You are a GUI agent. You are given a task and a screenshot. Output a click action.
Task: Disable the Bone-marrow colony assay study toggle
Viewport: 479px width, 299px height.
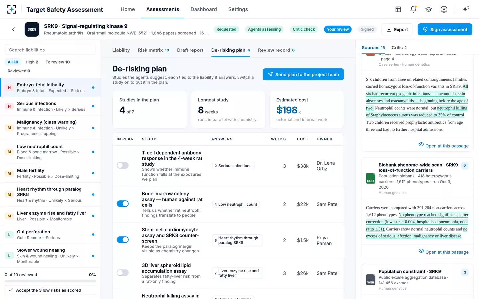coord(123,204)
